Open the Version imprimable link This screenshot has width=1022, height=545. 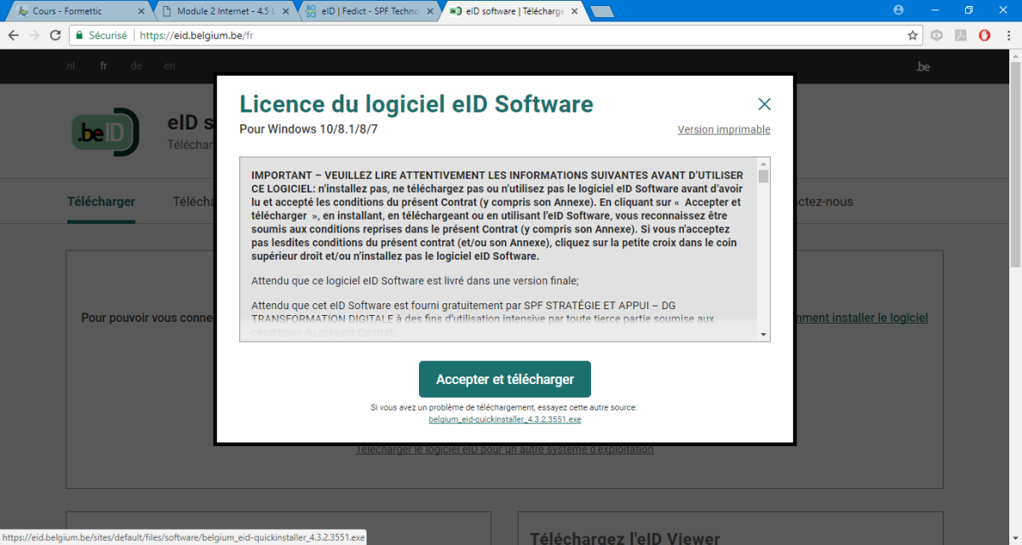click(723, 129)
